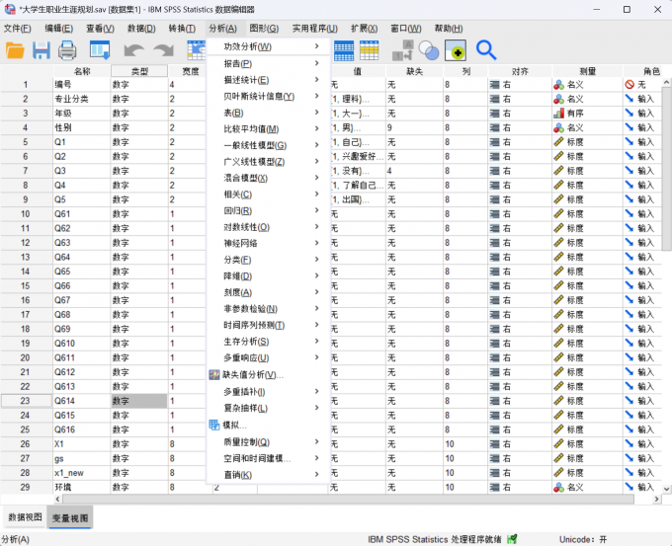
Task: Click the undo arrow icon
Action: 133,50
